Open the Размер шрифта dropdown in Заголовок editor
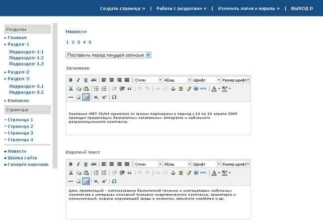 [x=236, y=80]
